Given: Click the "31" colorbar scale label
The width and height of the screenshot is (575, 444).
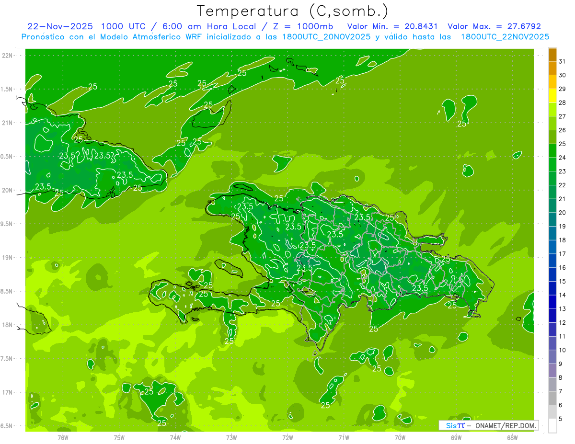Looking at the screenshot, I should [x=563, y=61].
